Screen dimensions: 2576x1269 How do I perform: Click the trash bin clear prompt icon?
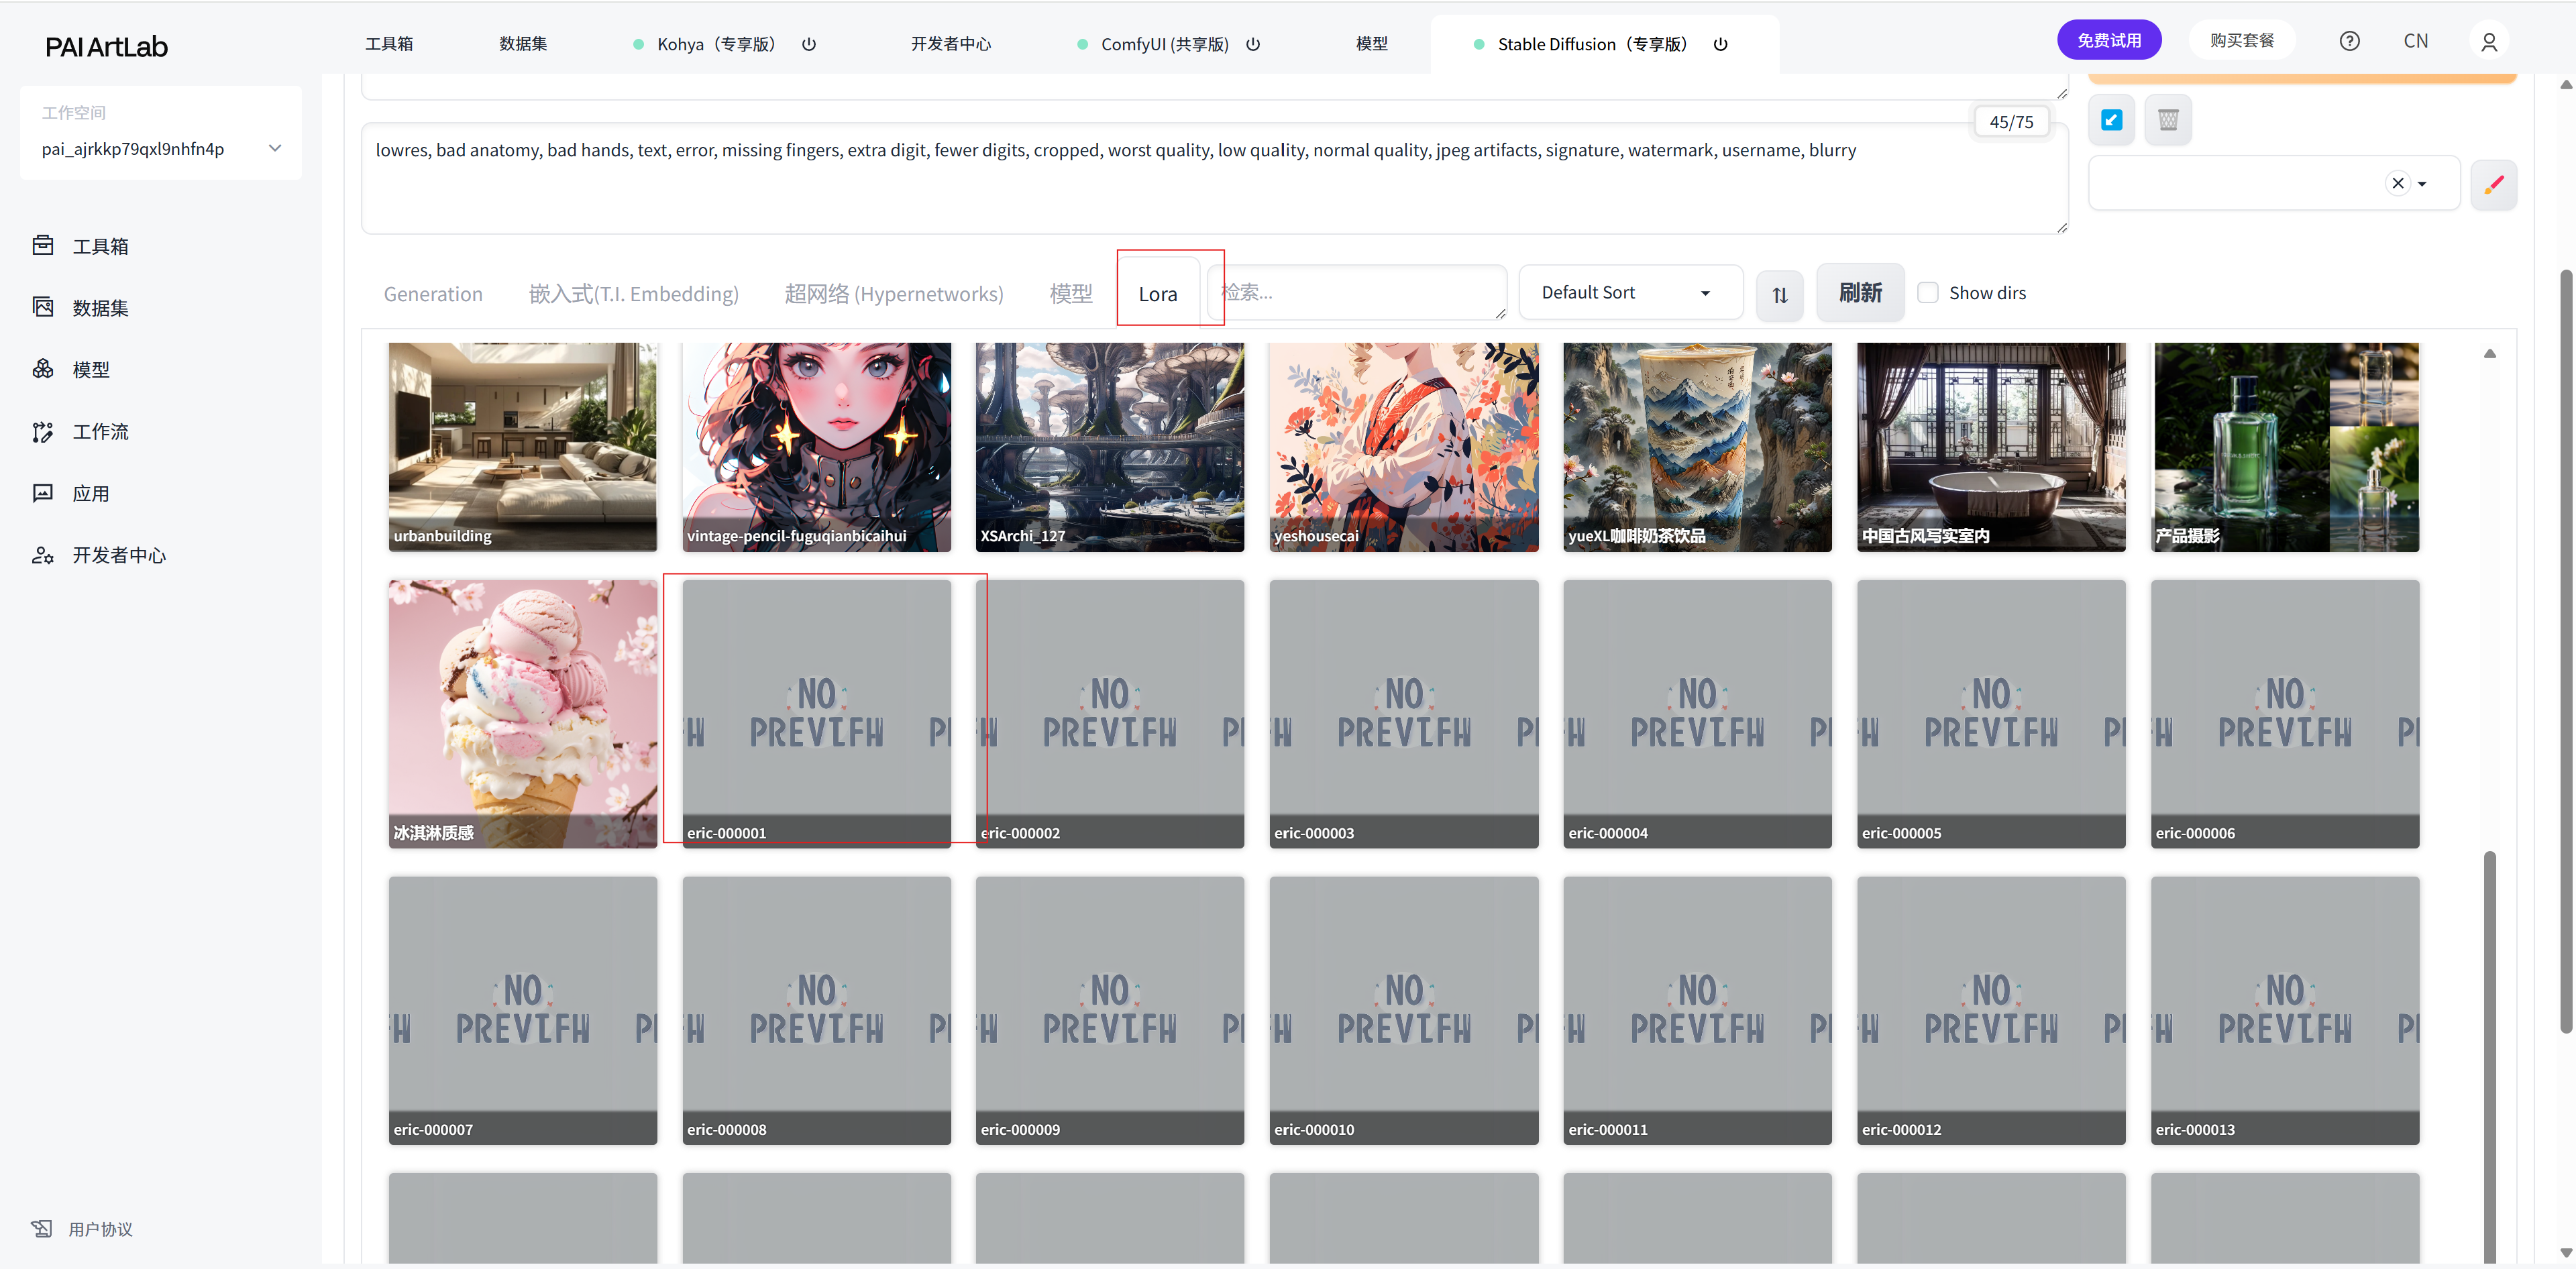[2167, 121]
